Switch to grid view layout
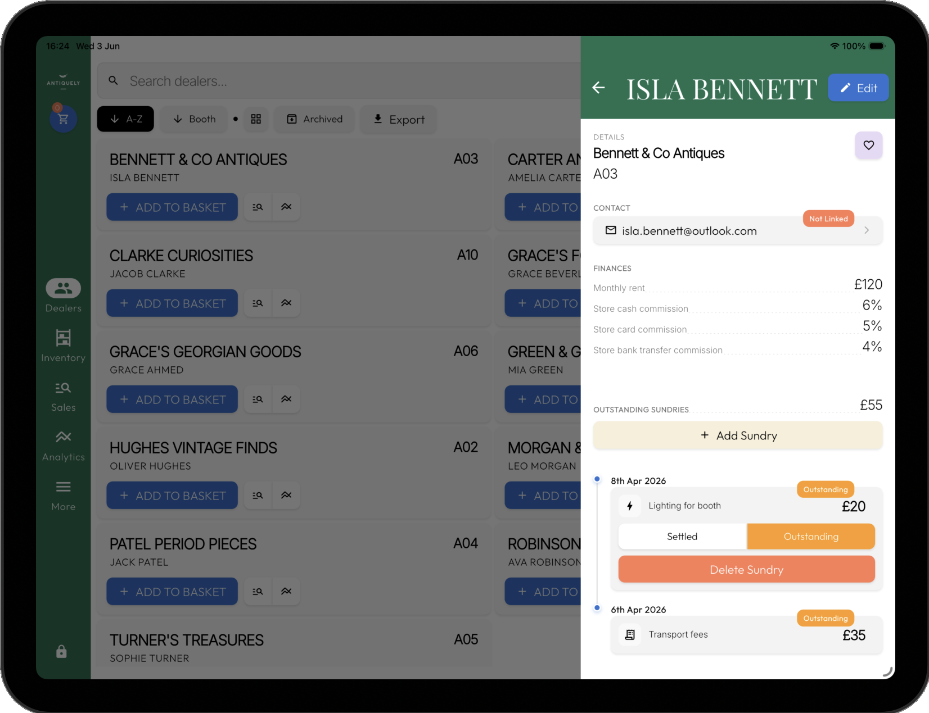 tap(256, 119)
